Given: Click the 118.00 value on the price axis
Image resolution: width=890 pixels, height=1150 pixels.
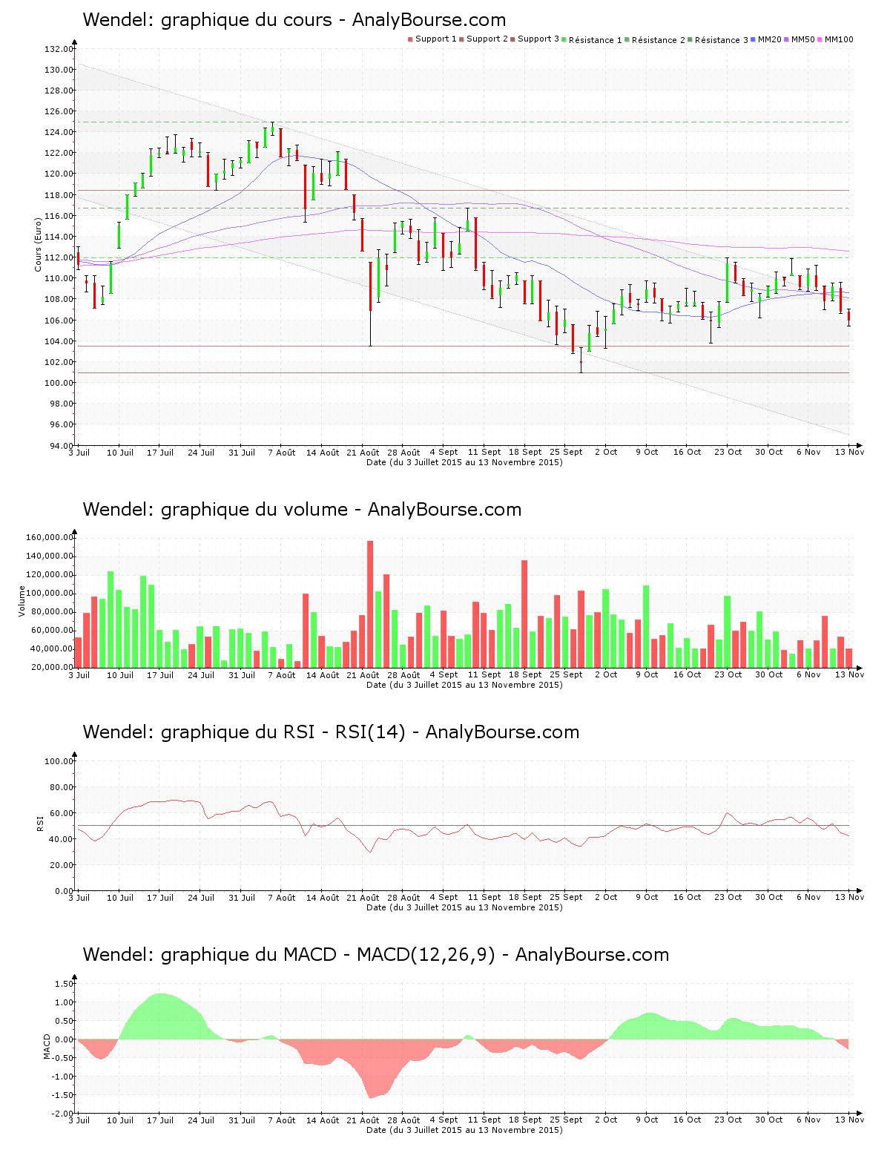Looking at the screenshot, I should click(x=59, y=195).
